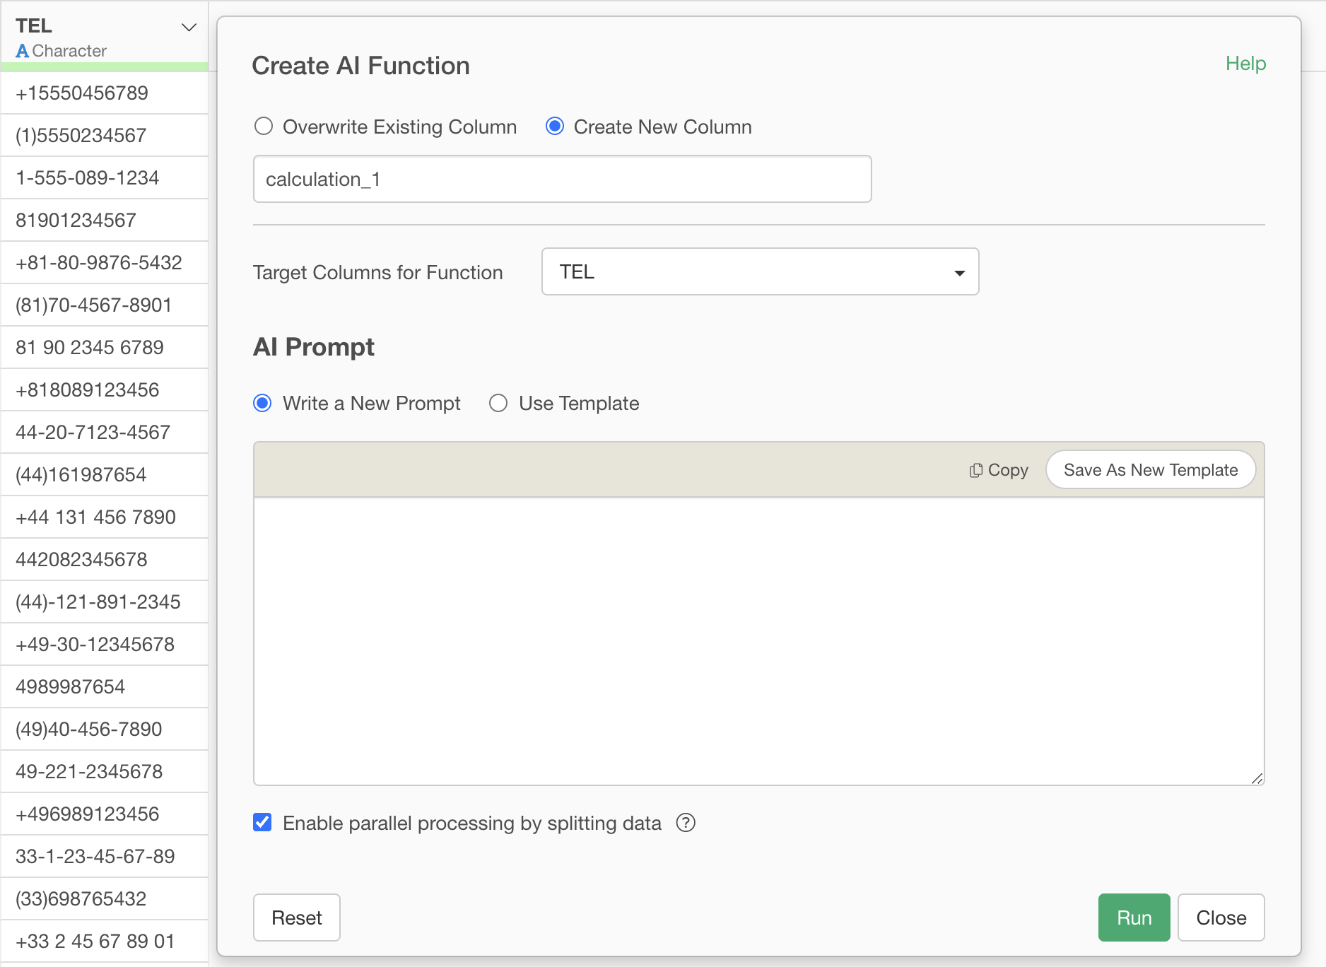Click inside the AI prompt text area
Viewport: 1326px width, 967px height.
tap(758, 640)
